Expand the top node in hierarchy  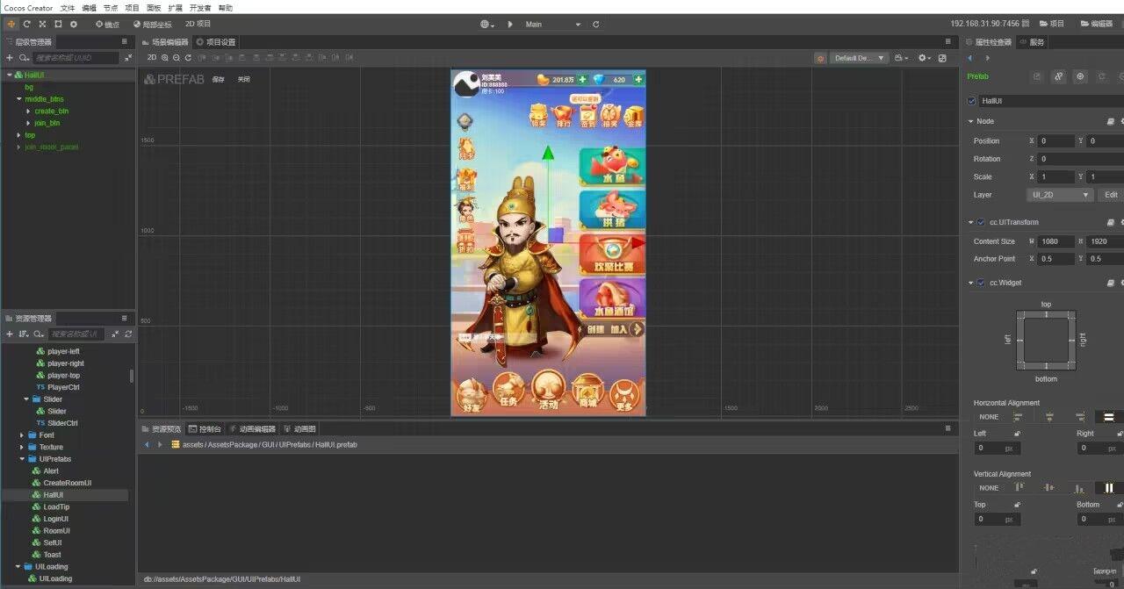tap(18, 135)
